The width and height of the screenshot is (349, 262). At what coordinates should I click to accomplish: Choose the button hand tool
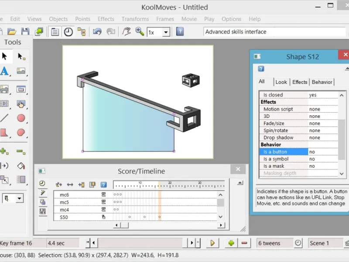(21, 104)
